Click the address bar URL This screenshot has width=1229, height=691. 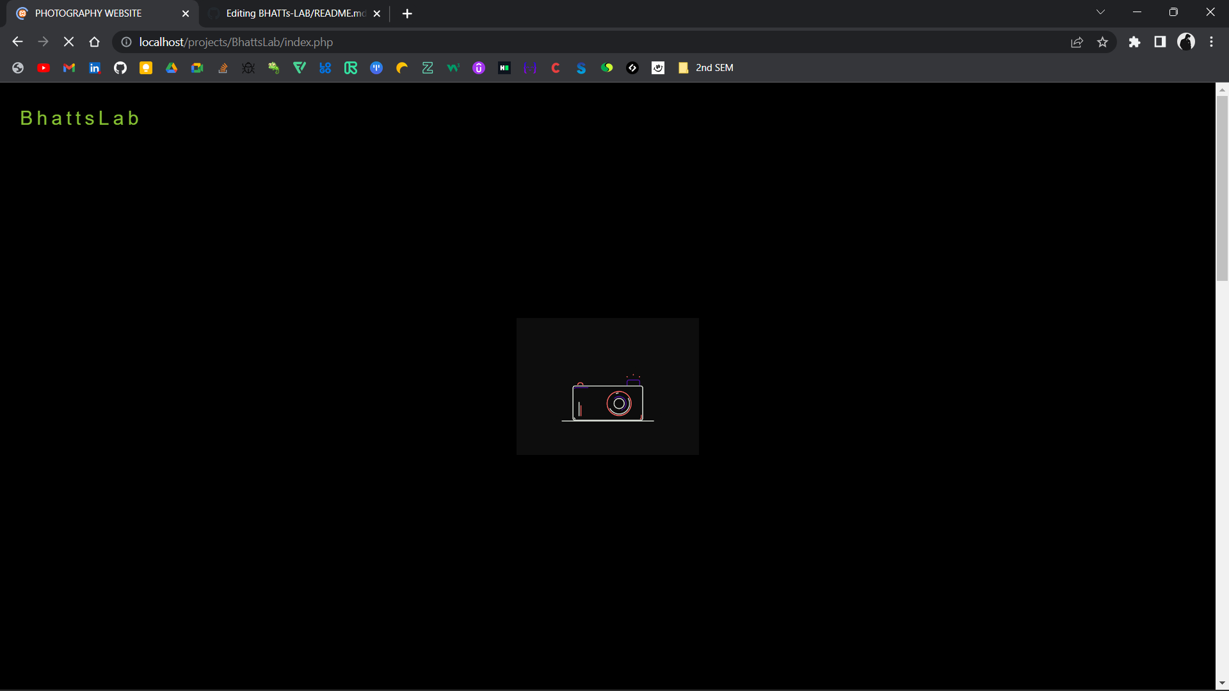pos(236,42)
